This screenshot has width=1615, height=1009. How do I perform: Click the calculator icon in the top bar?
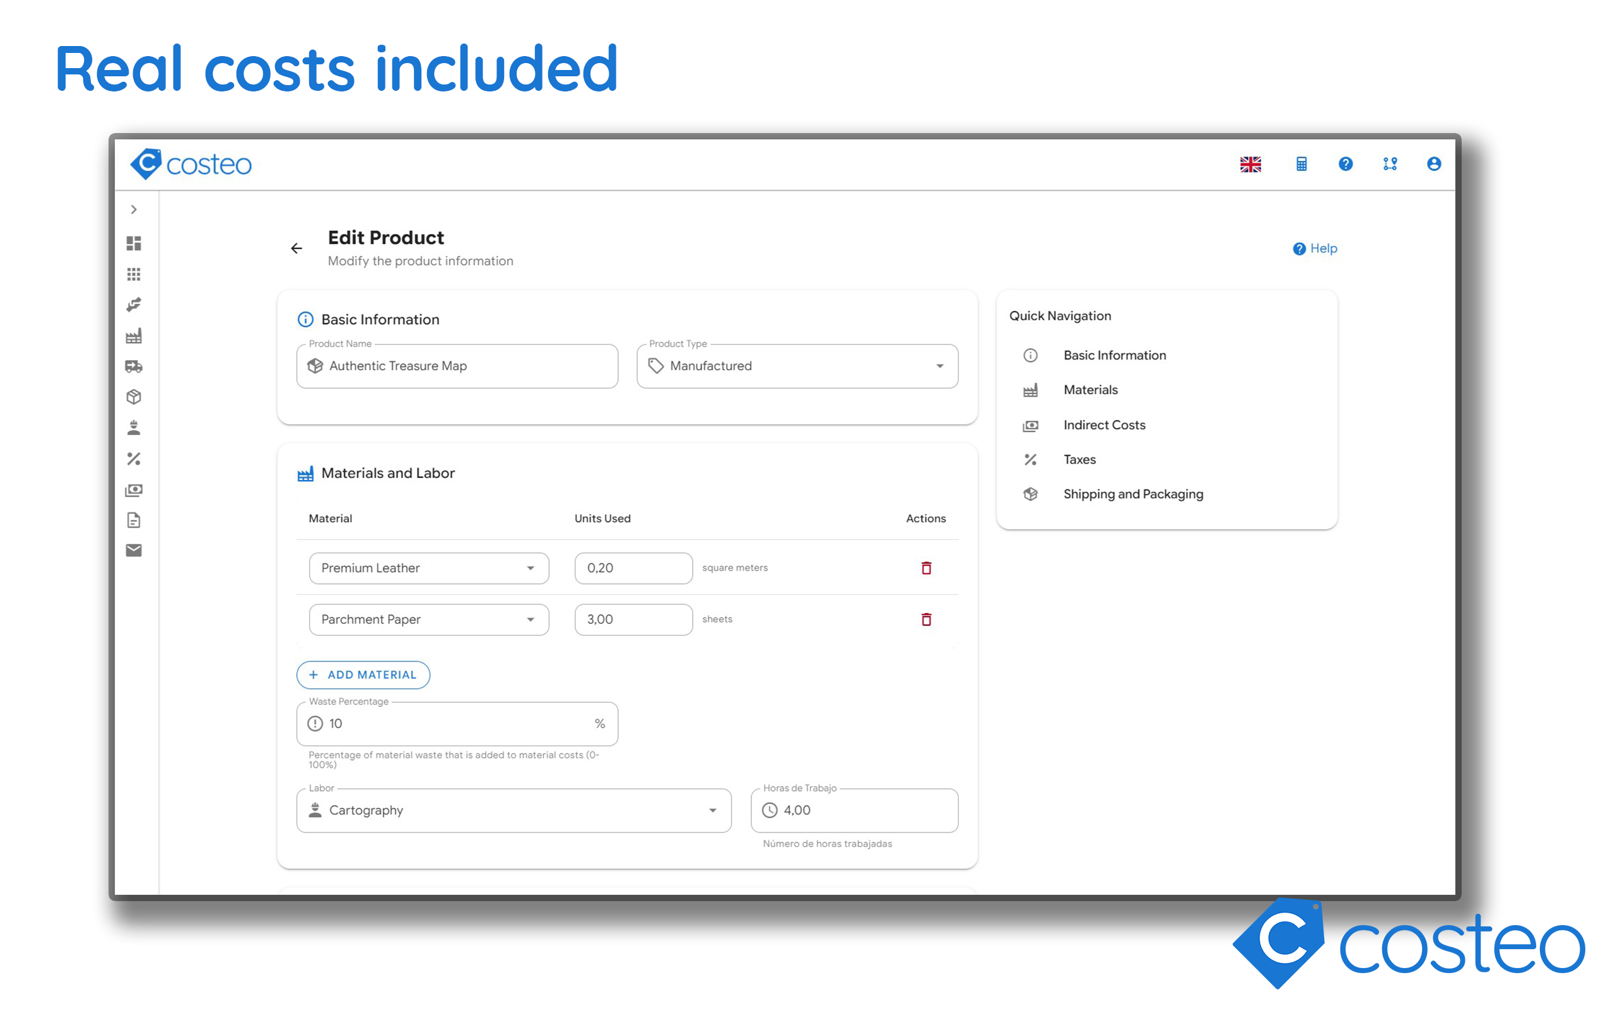[1301, 164]
